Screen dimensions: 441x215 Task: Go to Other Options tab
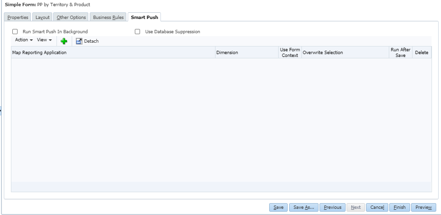coord(70,18)
